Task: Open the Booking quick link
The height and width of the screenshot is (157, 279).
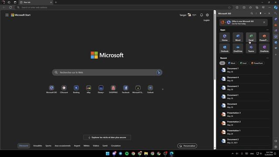Action: [76, 89]
